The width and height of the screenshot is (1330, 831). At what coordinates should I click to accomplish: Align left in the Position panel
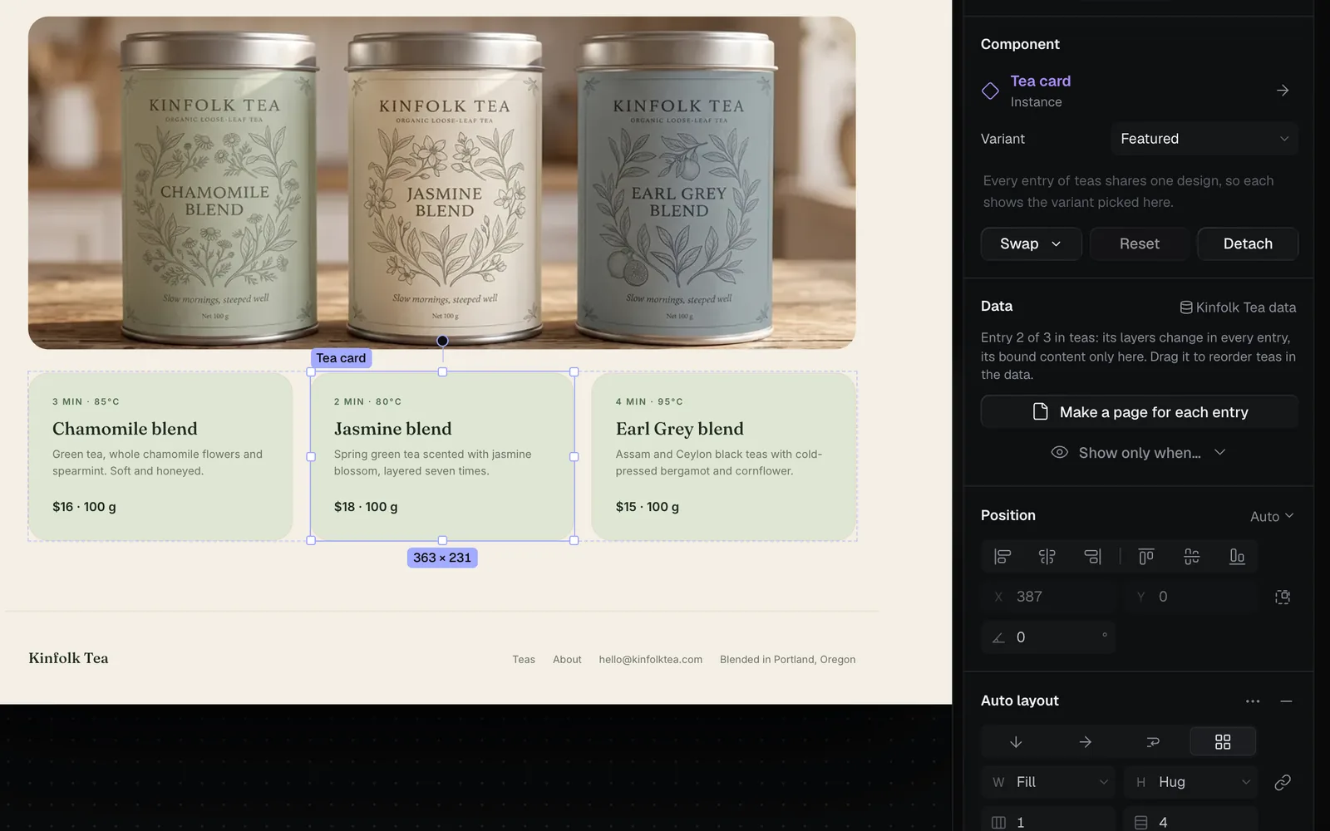coord(1002,557)
